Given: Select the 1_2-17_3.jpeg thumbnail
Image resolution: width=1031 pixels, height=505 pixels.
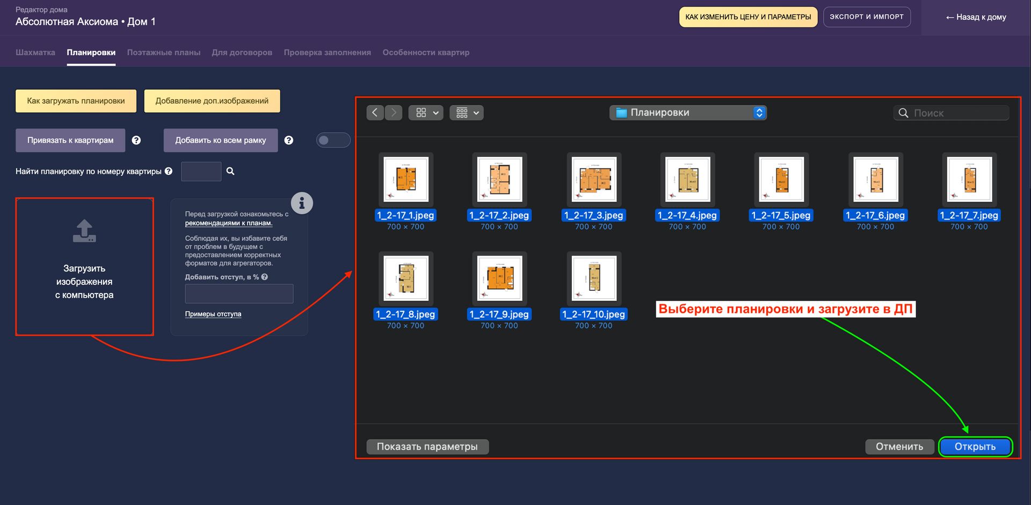Looking at the screenshot, I should 593,180.
